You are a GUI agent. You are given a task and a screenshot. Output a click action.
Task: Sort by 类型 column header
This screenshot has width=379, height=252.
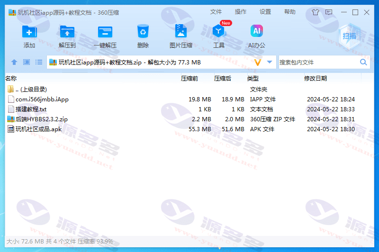click(253, 78)
